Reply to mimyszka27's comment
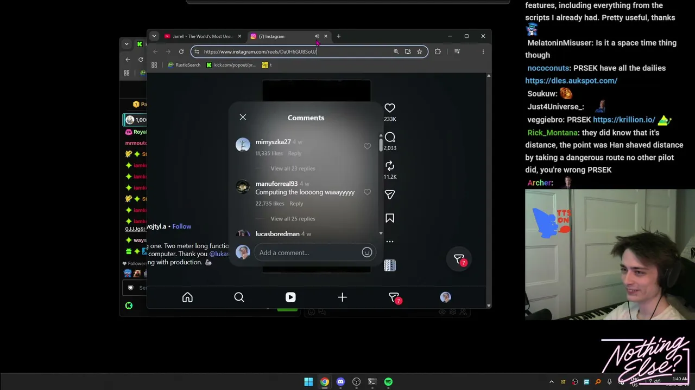695x390 pixels. coord(295,153)
